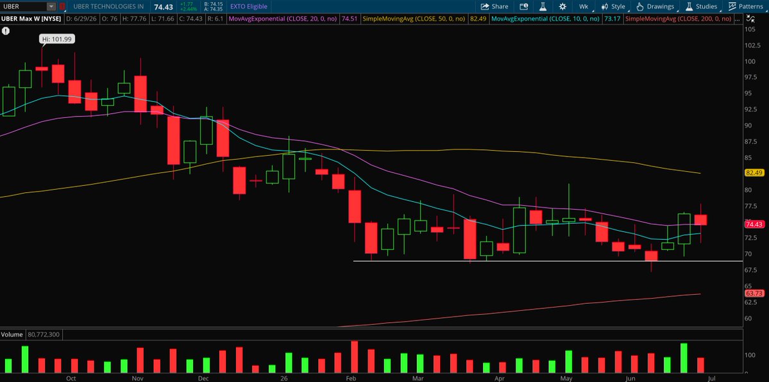Click the white horizontal support line drawing
This screenshot has height=382, width=769.
pyautogui.click(x=548, y=261)
